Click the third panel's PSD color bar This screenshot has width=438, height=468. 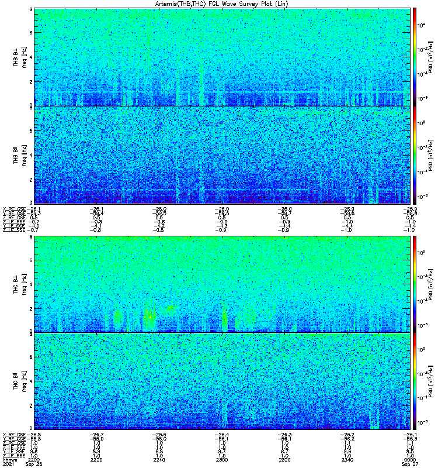(x=415, y=284)
